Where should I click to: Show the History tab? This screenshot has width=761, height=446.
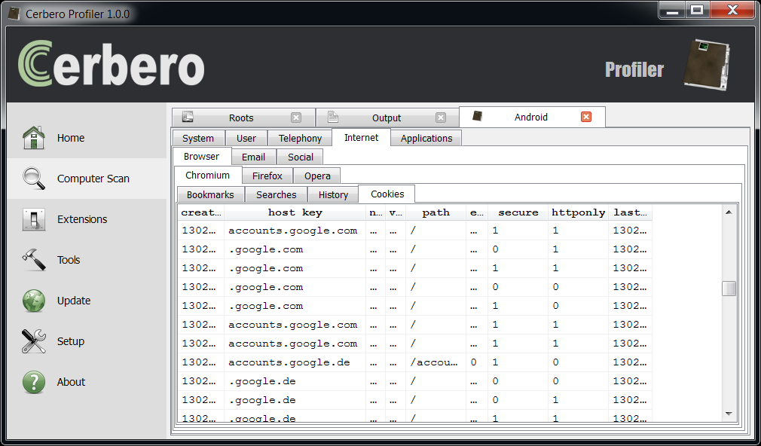tap(334, 194)
